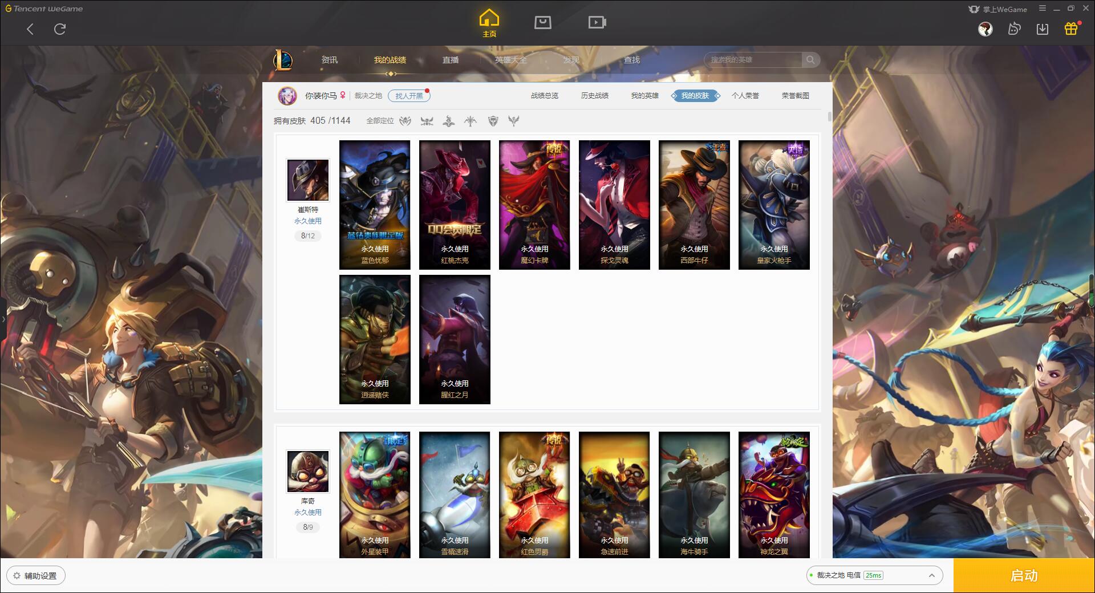Click the League of Legends logo
Screen dimensions: 1095x593
coord(283,60)
